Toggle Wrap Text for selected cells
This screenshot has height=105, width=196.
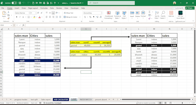[x=69, y=13]
